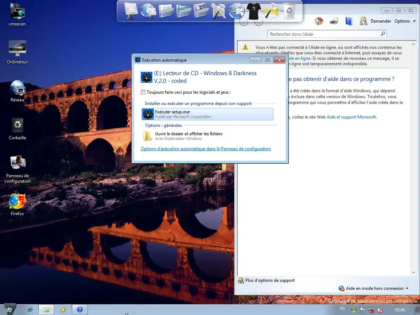The height and width of the screenshot is (315, 420).
Task: Enable 'Toujours faire ceci pour les logiciels' checkbox
Action: pos(143,92)
